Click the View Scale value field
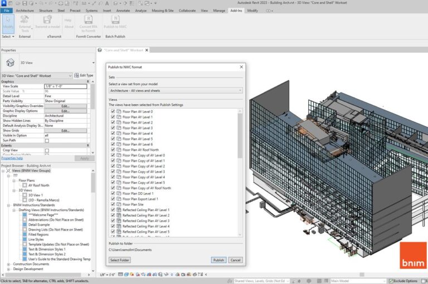The width and height of the screenshot is (428, 284). point(65,86)
